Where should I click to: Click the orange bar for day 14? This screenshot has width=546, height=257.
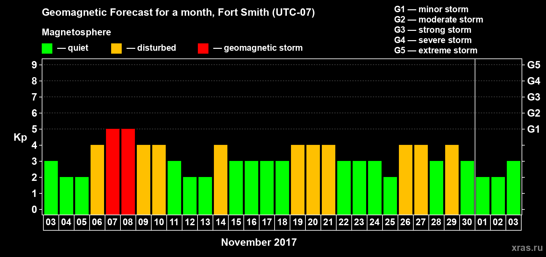click(x=221, y=180)
